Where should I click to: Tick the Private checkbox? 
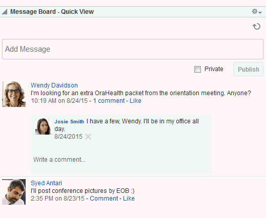point(197,69)
